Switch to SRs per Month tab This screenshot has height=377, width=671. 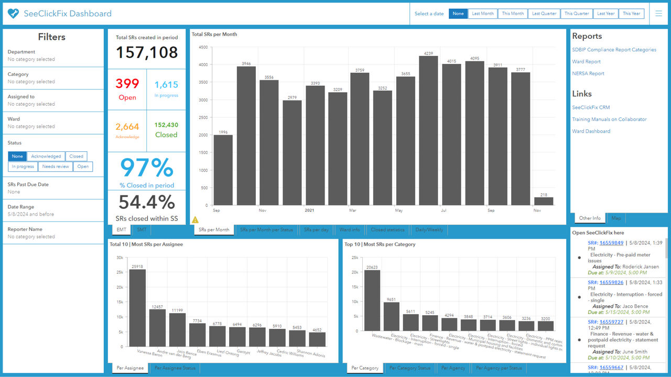point(214,229)
